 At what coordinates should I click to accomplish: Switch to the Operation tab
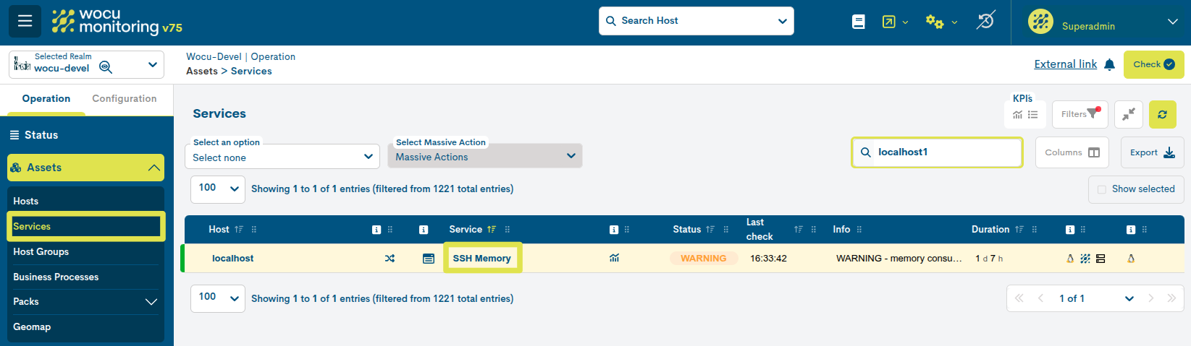point(46,99)
